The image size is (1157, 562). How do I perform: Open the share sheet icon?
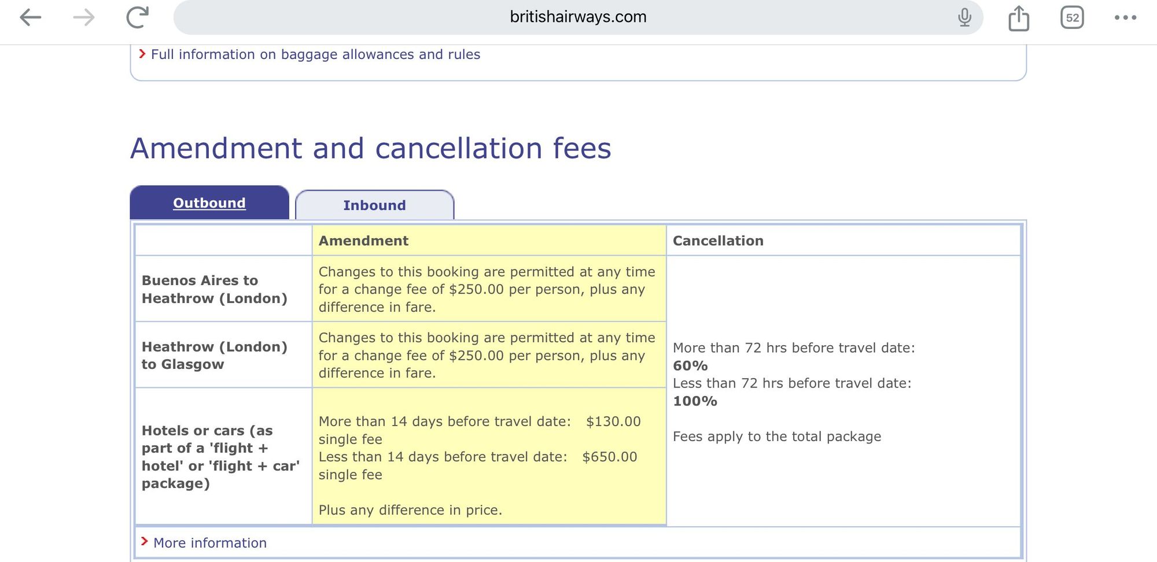1018,18
